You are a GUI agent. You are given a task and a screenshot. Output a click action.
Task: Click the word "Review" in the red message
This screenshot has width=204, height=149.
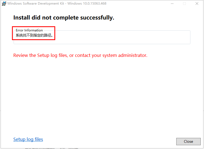pos(21,55)
